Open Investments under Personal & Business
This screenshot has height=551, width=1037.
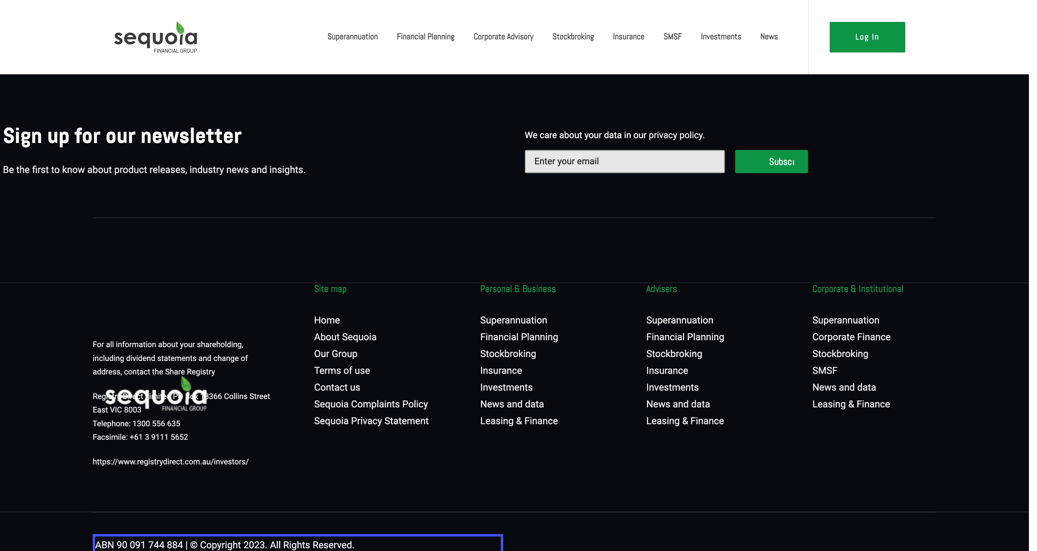tap(506, 387)
